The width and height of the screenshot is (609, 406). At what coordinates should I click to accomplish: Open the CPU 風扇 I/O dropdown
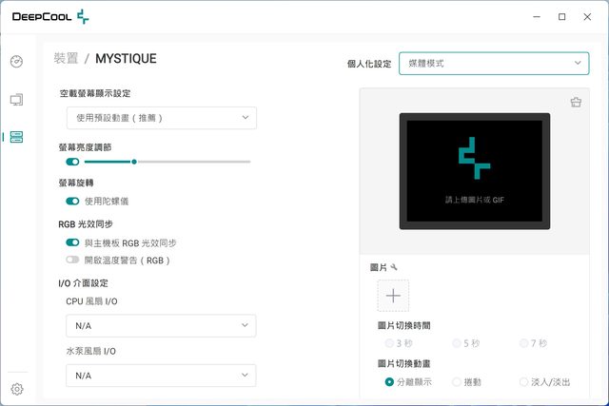(161, 326)
